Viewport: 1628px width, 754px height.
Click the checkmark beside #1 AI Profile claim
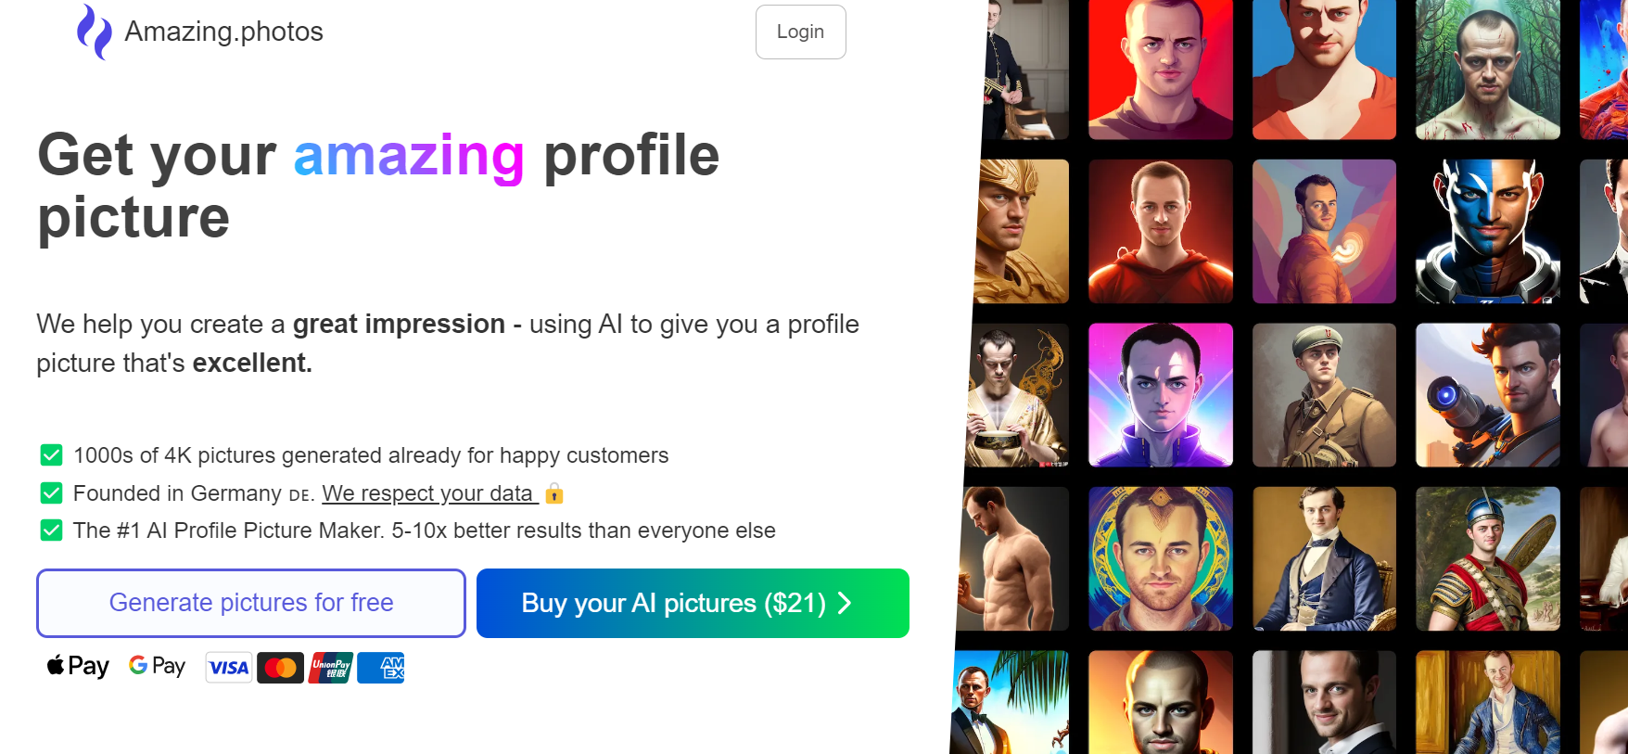[52, 530]
